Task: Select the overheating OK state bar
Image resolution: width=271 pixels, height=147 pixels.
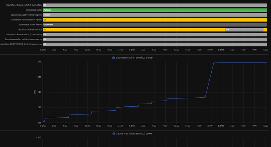Action: tap(155, 34)
